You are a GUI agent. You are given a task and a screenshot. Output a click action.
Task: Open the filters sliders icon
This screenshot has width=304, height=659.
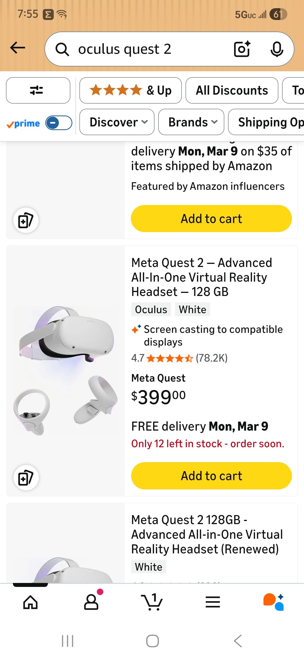pos(38,90)
